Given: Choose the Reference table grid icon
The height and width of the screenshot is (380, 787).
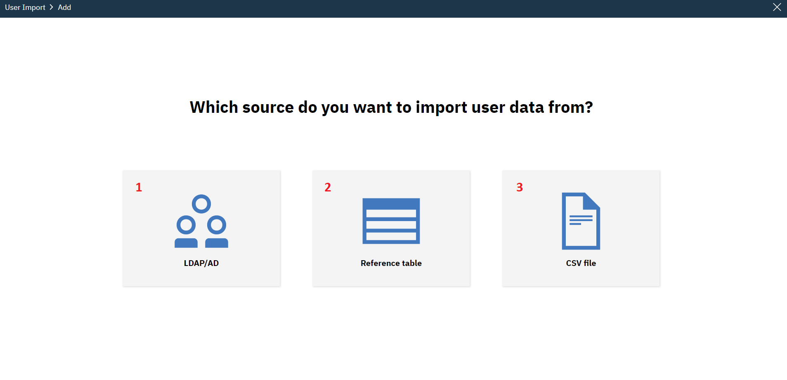Looking at the screenshot, I should (x=391, y=221).
